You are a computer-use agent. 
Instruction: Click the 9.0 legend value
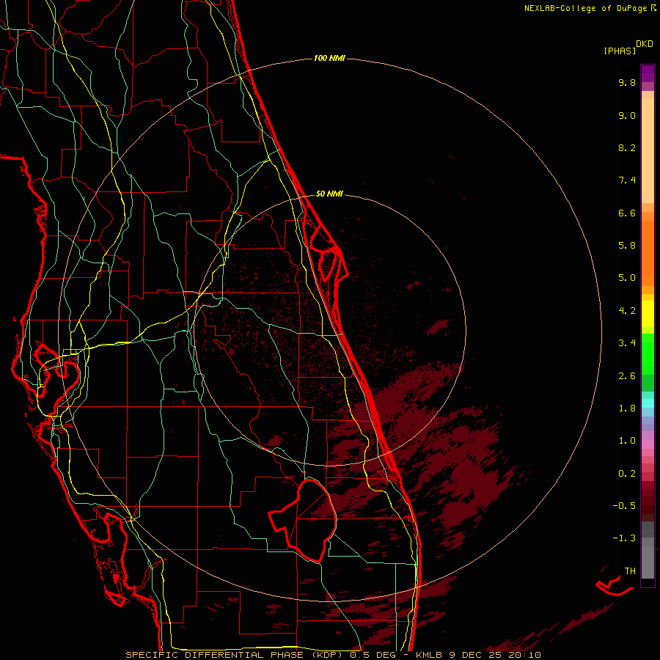[627, 115]
